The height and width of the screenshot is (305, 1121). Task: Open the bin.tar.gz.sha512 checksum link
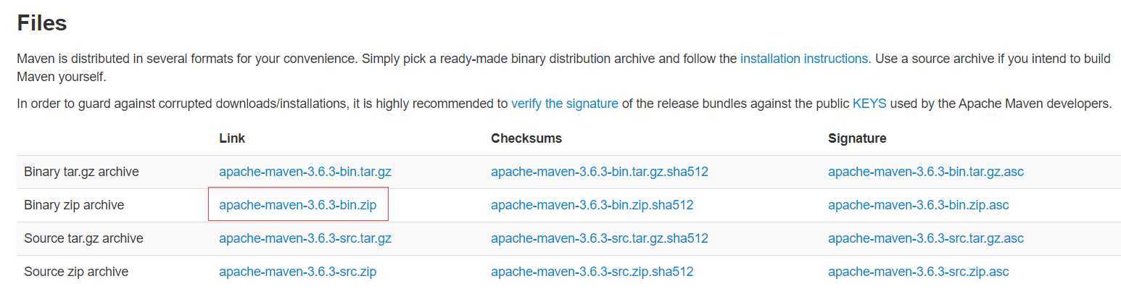599,172
